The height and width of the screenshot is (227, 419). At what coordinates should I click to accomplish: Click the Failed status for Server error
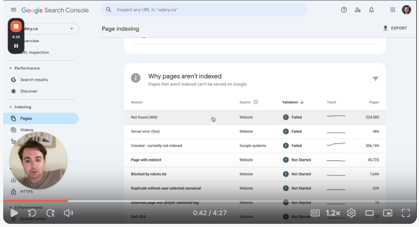[292, 132]
